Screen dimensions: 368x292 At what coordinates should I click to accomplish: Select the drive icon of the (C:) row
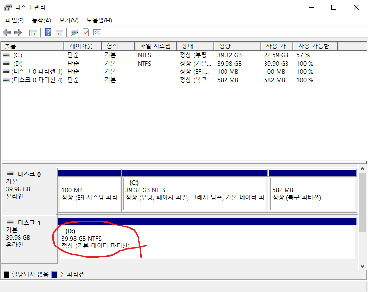click(6, 55)
